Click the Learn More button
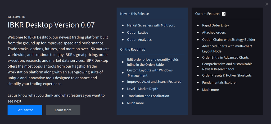Viewport: 271px width, 124px height. point(63,110)
